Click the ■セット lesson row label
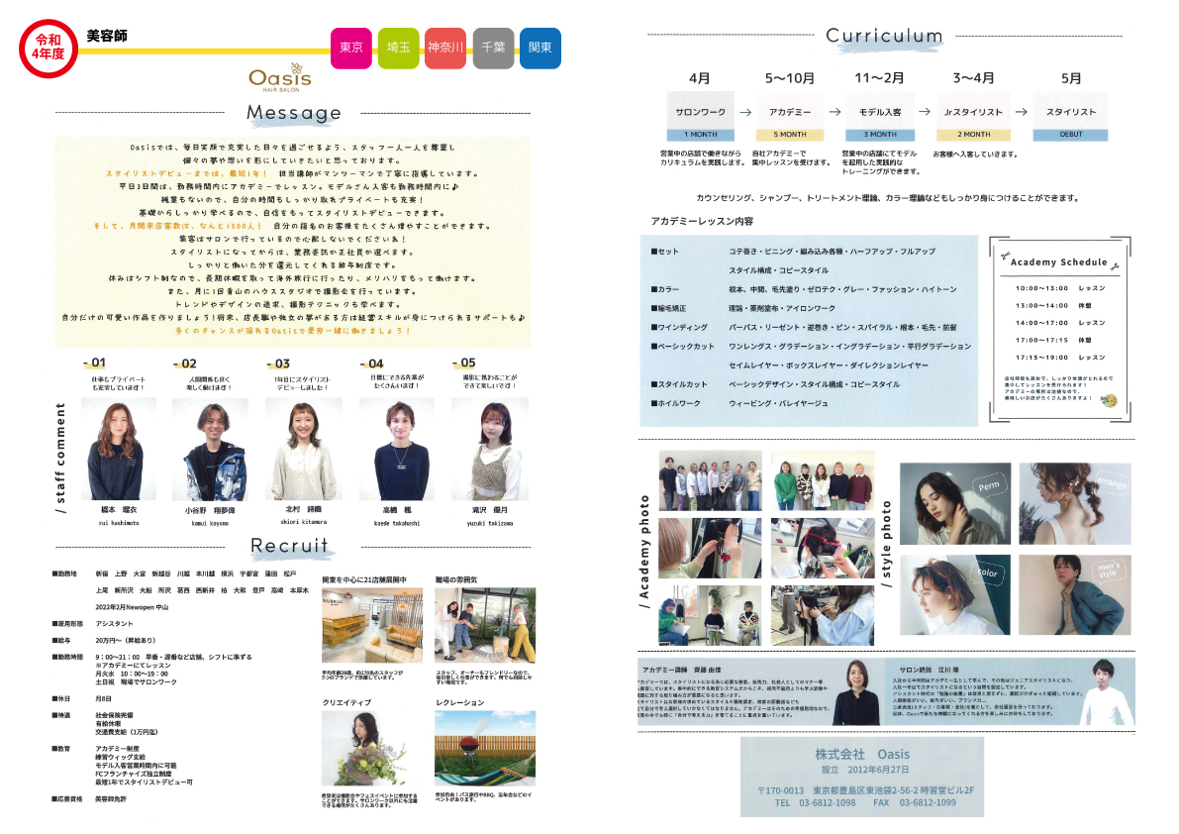Screen dimensions: 1179x834 664,252
